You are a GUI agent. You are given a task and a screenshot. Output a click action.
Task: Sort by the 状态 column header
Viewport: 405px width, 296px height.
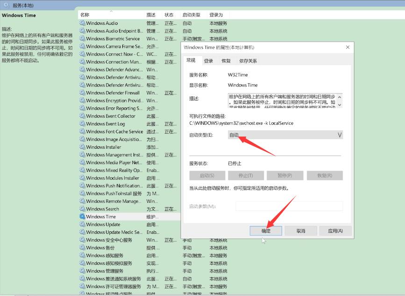click(171, 15)
